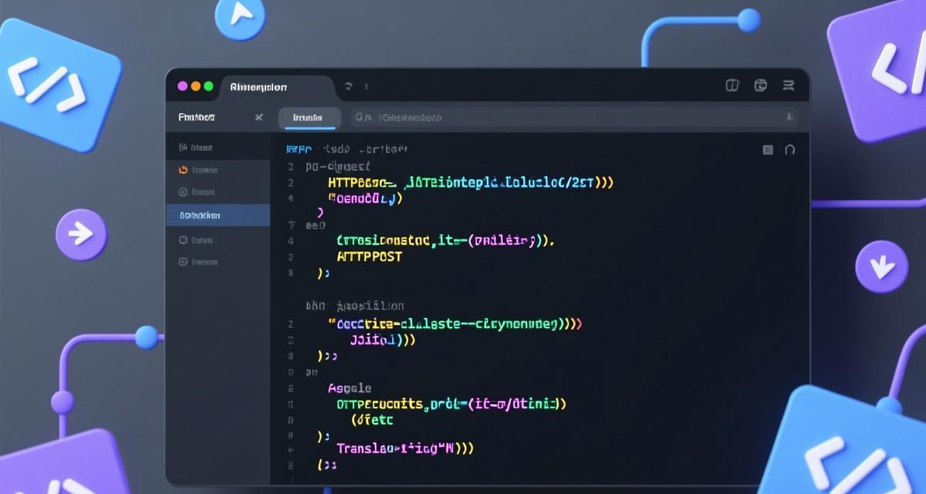Select the sidebar item just below highlighted row

218,240
